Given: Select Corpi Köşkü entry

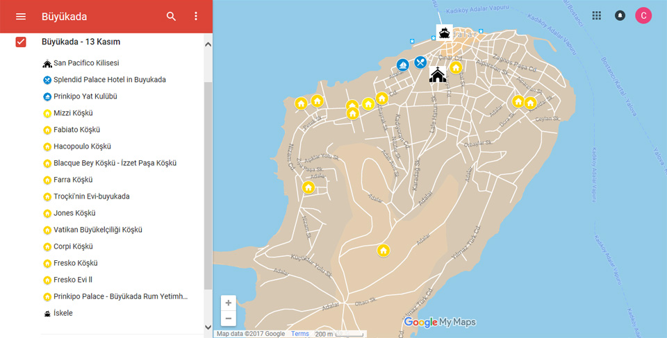Looking at the screenshot, I should (x=73, y=246).
